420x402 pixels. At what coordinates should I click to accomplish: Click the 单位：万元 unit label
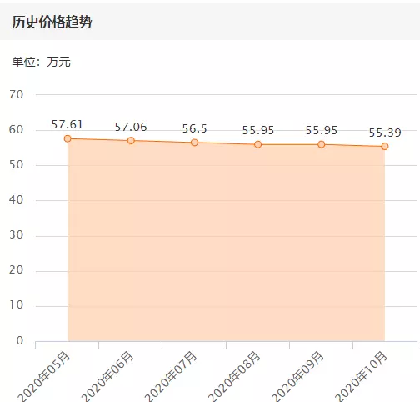(41, 62)
